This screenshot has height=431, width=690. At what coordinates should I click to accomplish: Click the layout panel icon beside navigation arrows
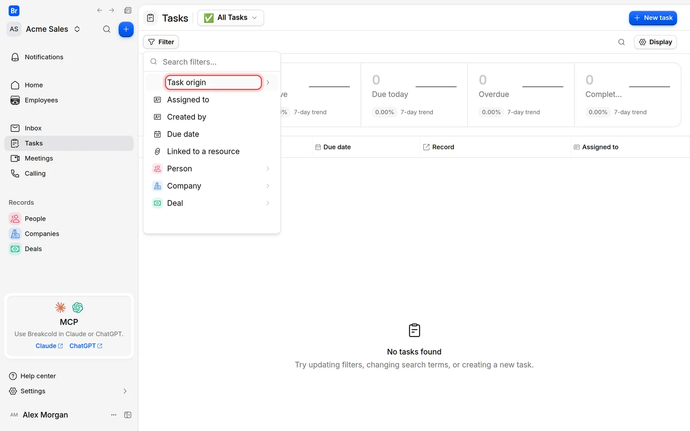tap(128, 10)
